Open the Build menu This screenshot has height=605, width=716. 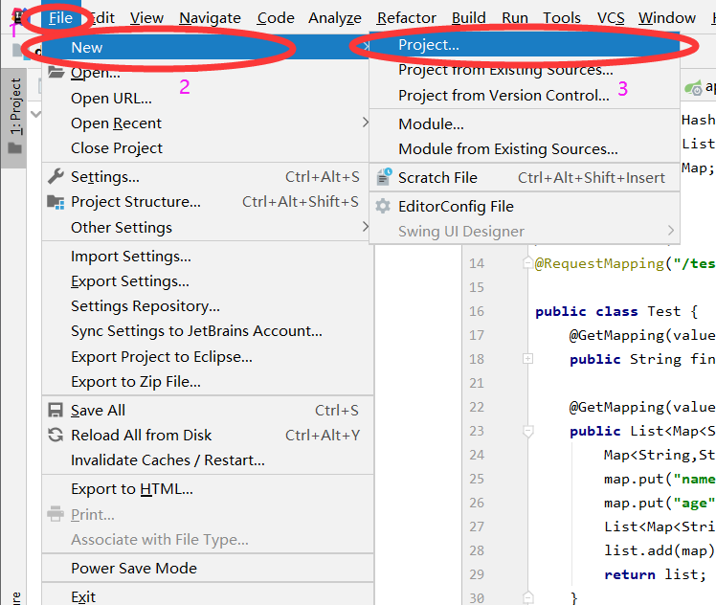[468, 18]
